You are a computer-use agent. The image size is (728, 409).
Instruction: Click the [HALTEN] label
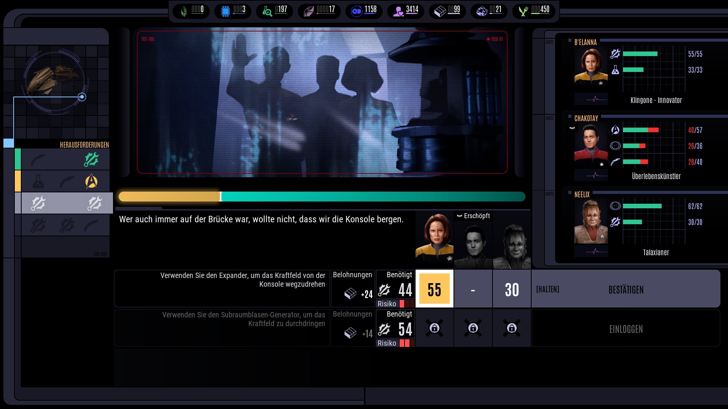tap(548, 290)
